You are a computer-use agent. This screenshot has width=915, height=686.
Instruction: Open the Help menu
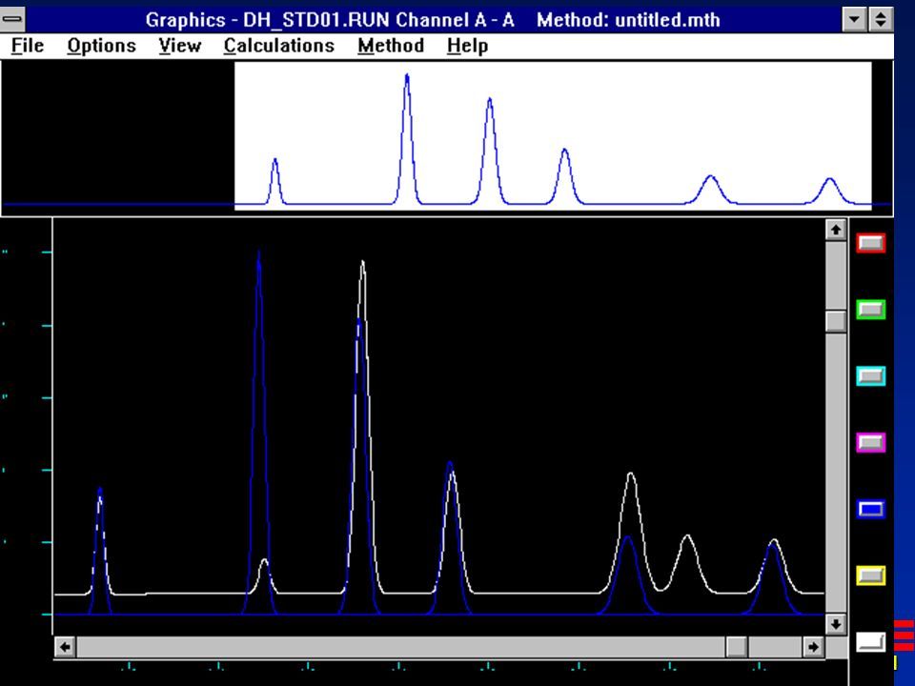coord(467,46)
